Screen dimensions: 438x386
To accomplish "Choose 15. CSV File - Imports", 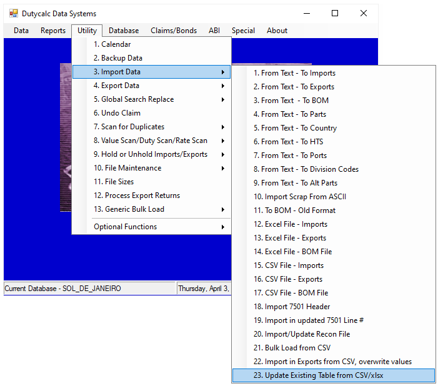I will [334, 265].
